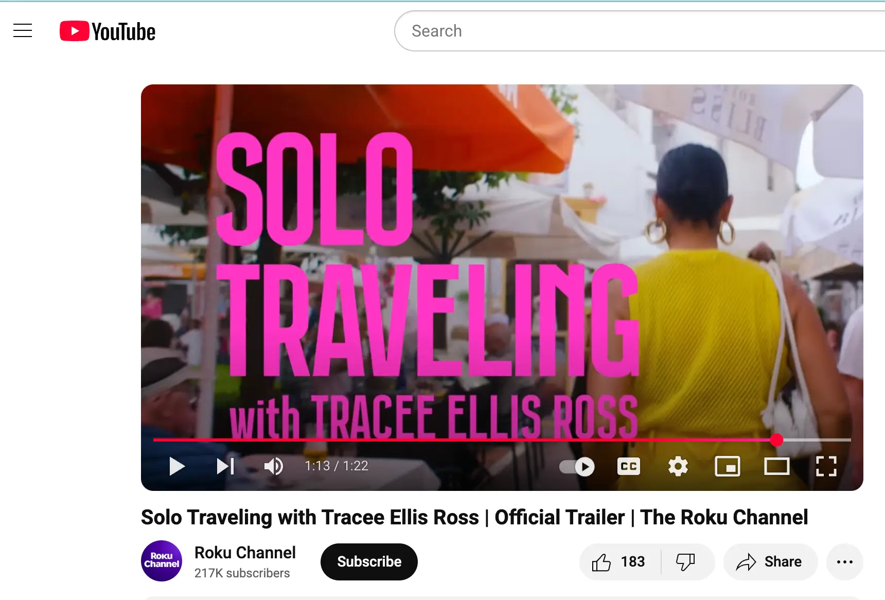Skip to next video

225,466
